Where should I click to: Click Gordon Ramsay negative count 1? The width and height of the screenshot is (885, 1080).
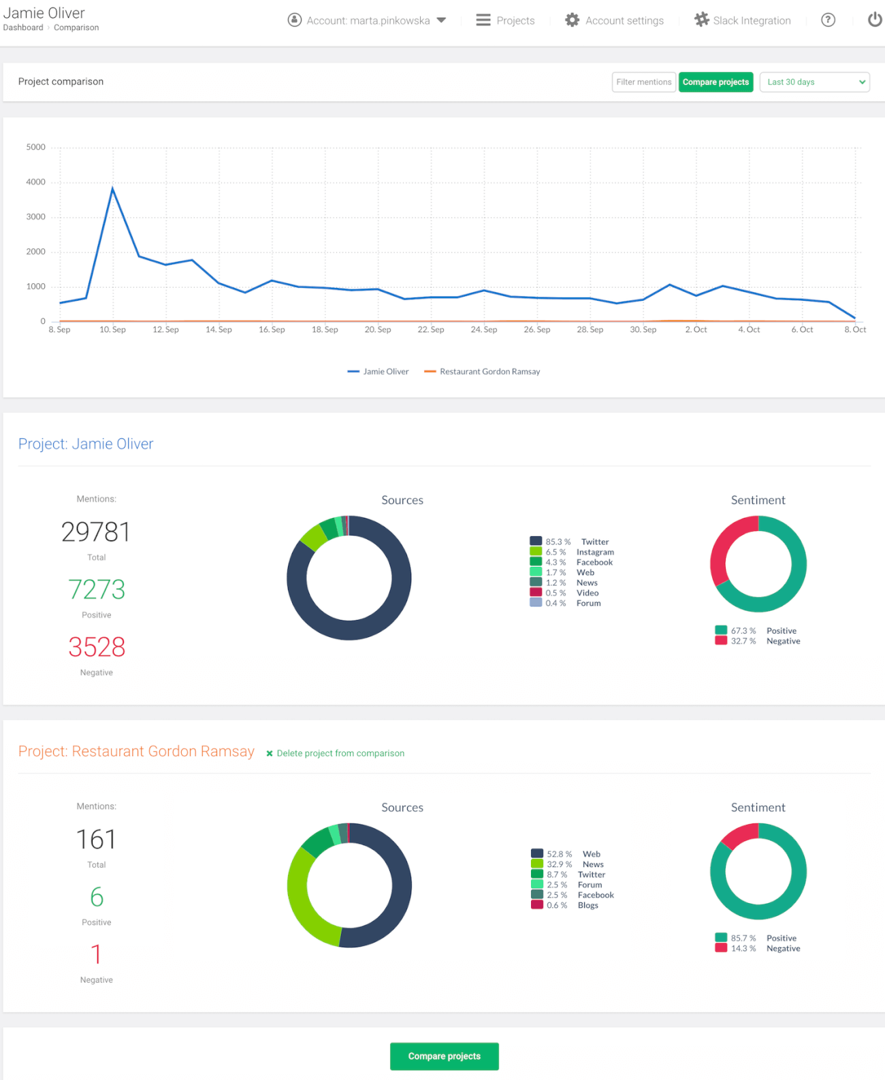click(x=96, y=954)
